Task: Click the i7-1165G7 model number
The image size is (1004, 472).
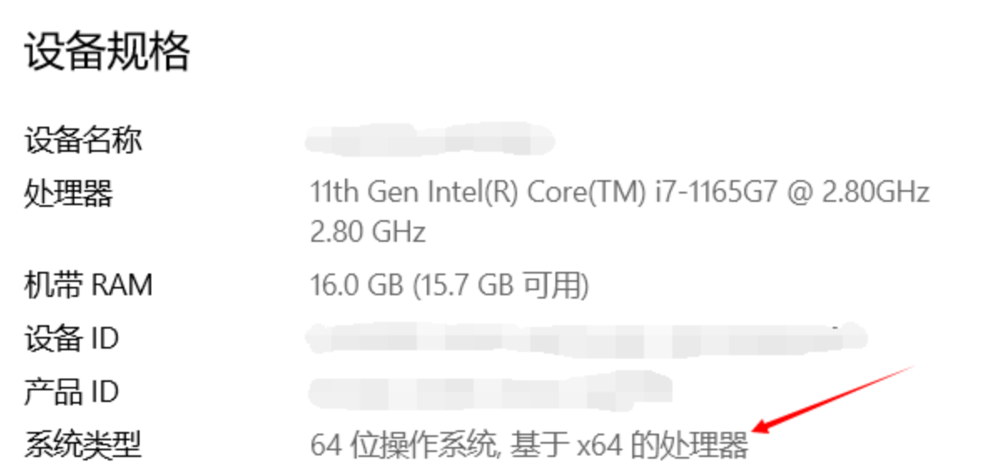Action: tap(717, 193)
